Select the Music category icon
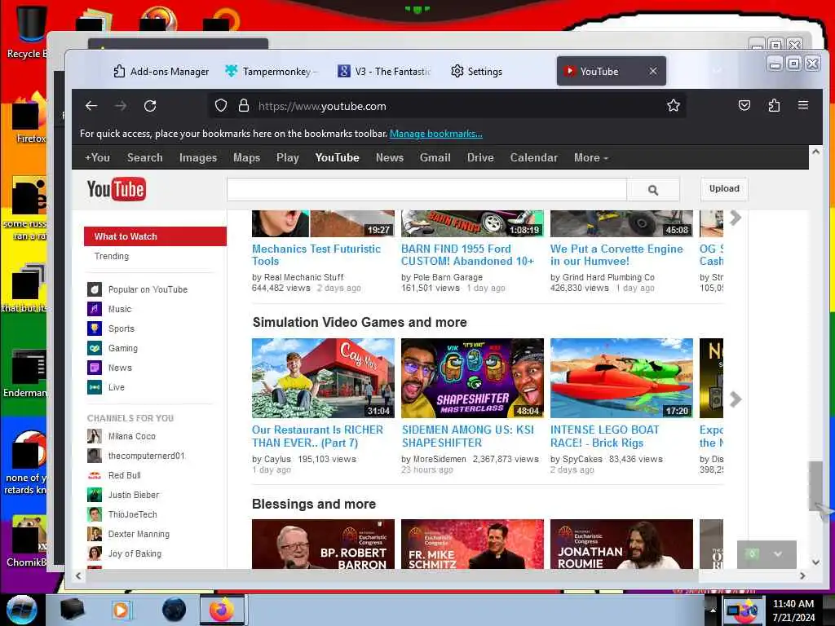 (x=95, y=309)
